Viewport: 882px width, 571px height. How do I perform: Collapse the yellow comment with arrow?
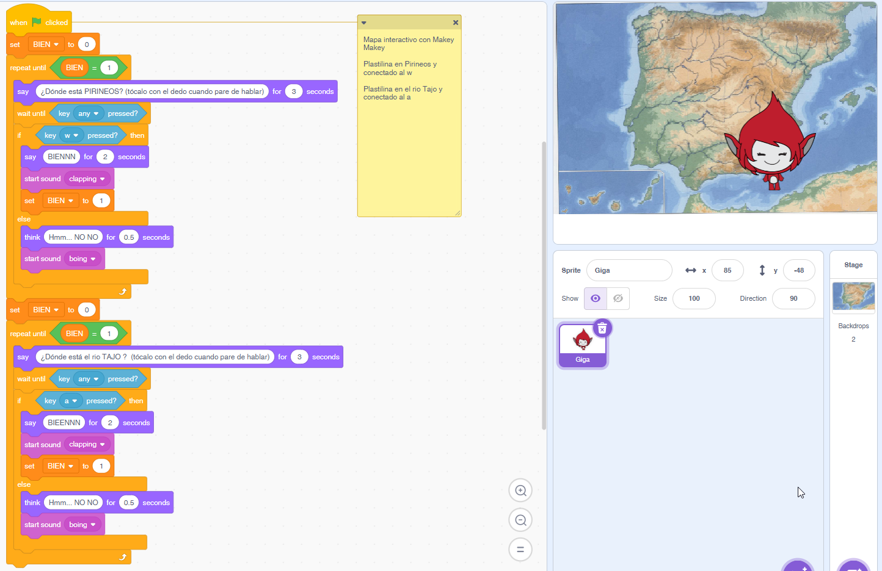pos(364,23)
